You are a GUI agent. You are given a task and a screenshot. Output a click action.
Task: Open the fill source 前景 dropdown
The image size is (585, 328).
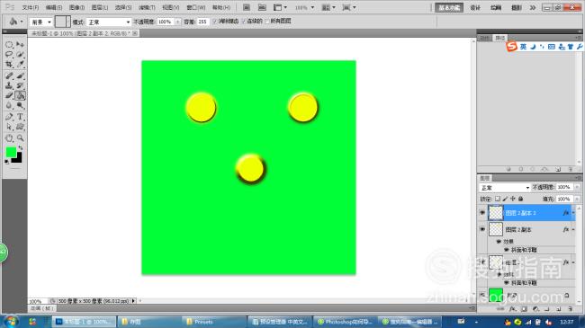(40, 22)
